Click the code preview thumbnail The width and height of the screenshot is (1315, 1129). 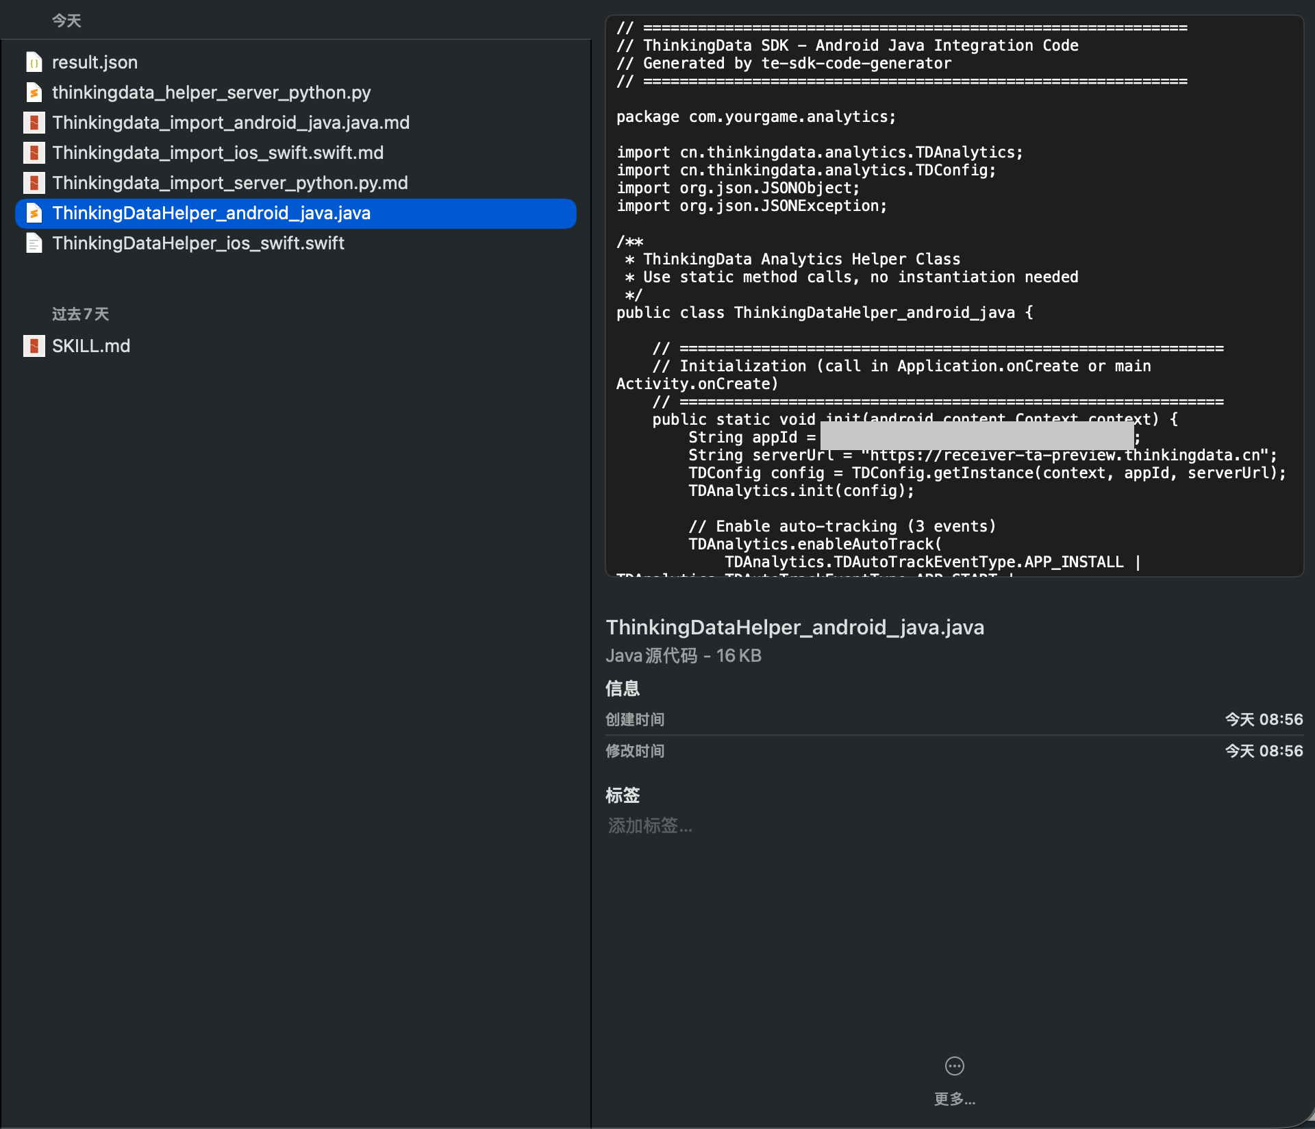pos(955,296)
